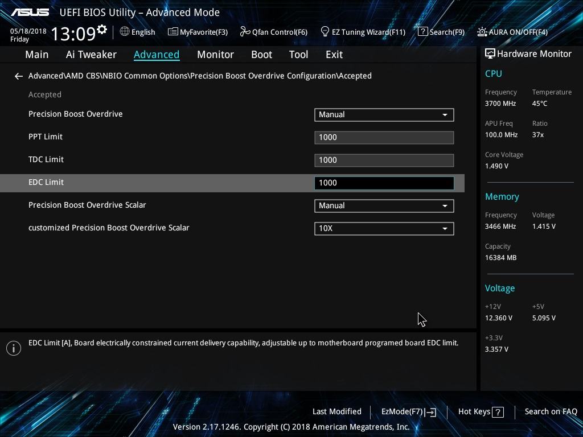Click CPU temperature 45°C value

540,104
